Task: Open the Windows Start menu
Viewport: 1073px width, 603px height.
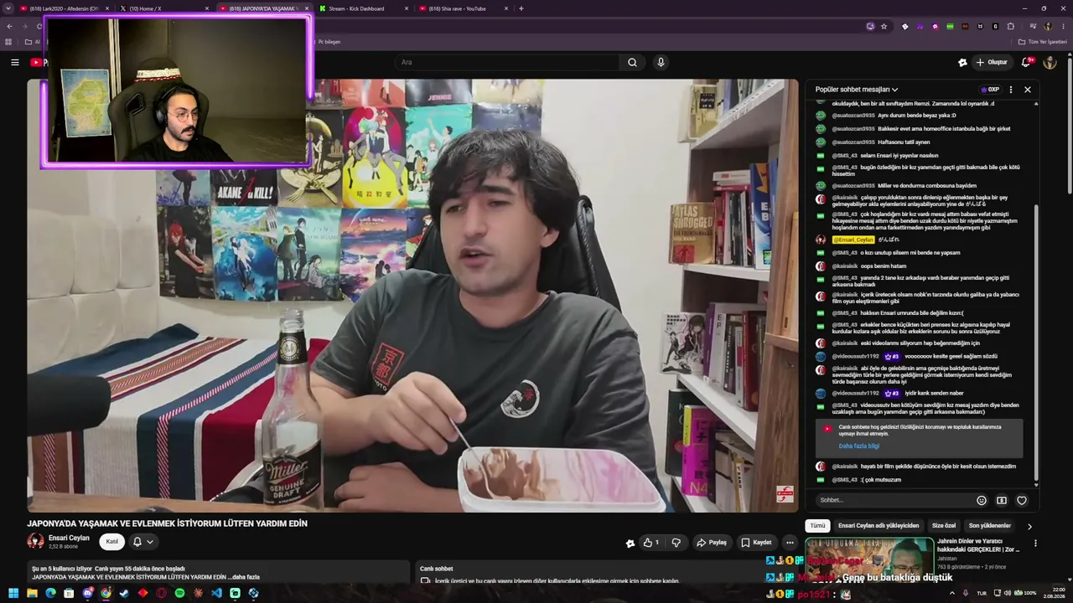Action: coord(13,593)
